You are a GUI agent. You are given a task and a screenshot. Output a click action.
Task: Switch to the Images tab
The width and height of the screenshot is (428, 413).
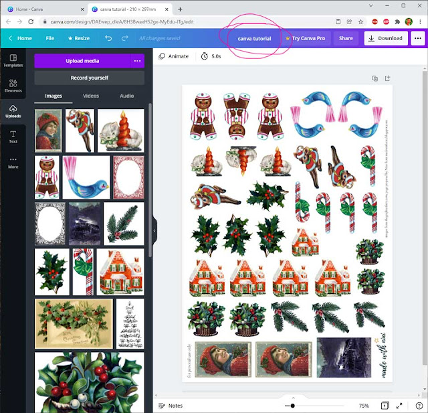click(x=53, y=96)
